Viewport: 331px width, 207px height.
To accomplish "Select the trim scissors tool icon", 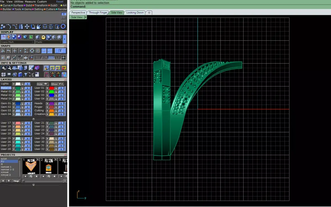I will coord(57,27).
